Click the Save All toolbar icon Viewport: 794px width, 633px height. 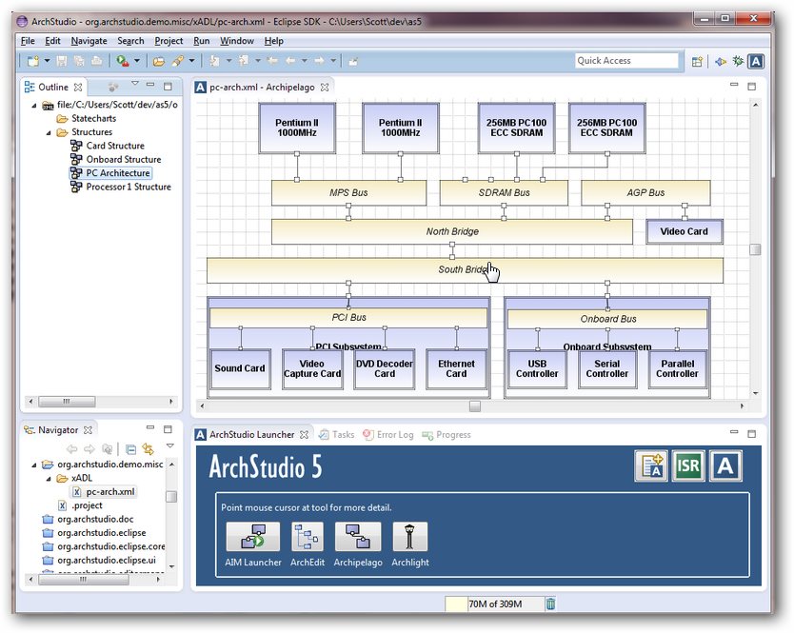click(x=79, y=61)
